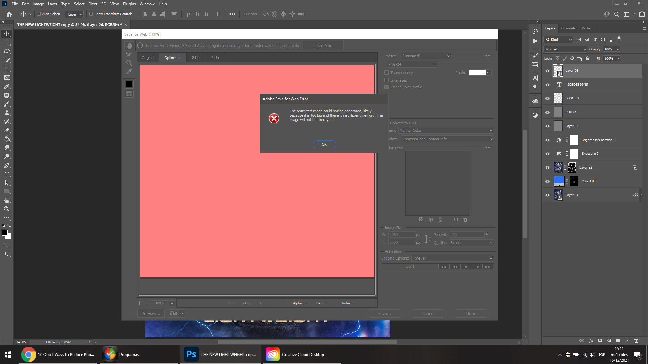This screenshot has height=364, width=648.
Task: Select the Zoom tool
Action: pos(7,209)
